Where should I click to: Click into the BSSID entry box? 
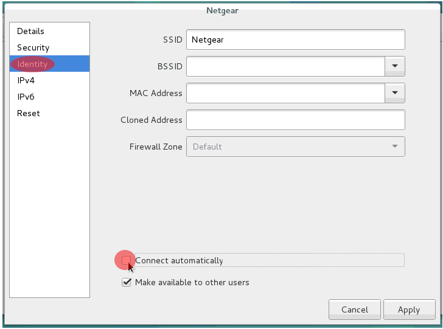(x=285, y=66)
